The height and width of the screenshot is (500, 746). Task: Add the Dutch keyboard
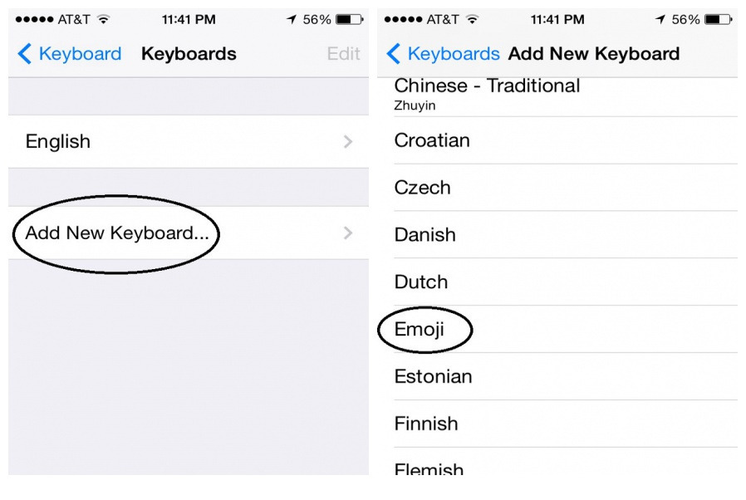tap(421, 282)
